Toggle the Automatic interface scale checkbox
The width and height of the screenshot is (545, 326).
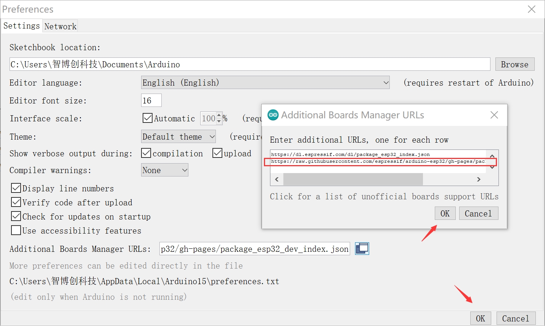147,118
